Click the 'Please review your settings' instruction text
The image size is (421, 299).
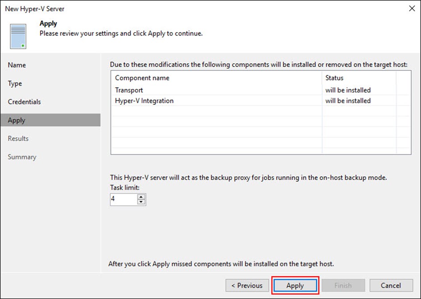(x=121, y=33)
